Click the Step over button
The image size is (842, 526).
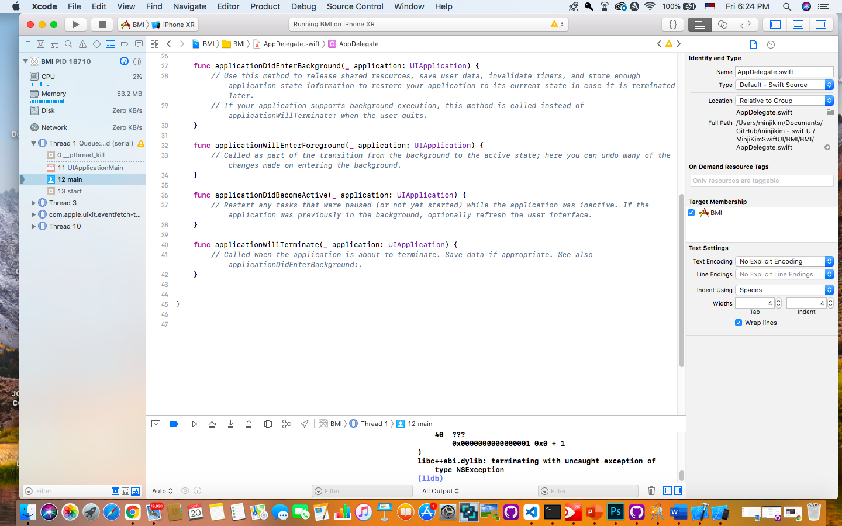[212, 424]
